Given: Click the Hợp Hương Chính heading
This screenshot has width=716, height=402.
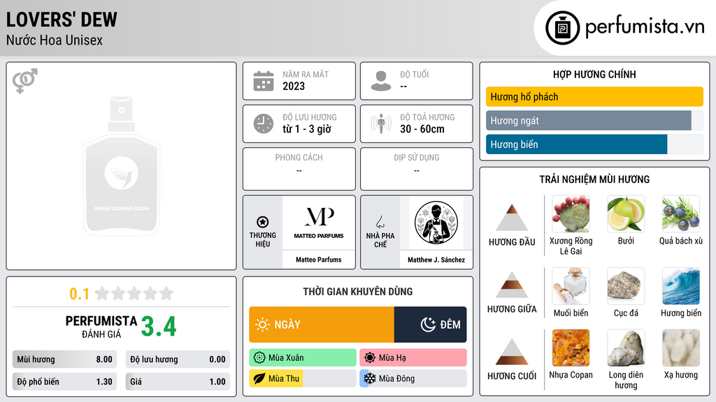Looking at the screenshot, I should (594, 74).
